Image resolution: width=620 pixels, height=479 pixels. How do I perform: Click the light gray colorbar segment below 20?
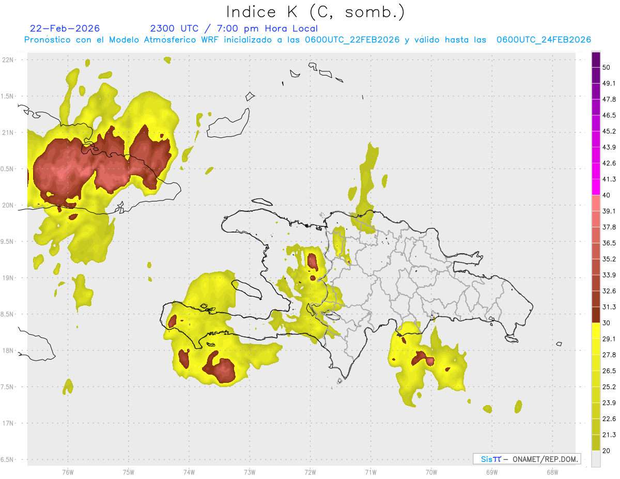tap(596, 458)
